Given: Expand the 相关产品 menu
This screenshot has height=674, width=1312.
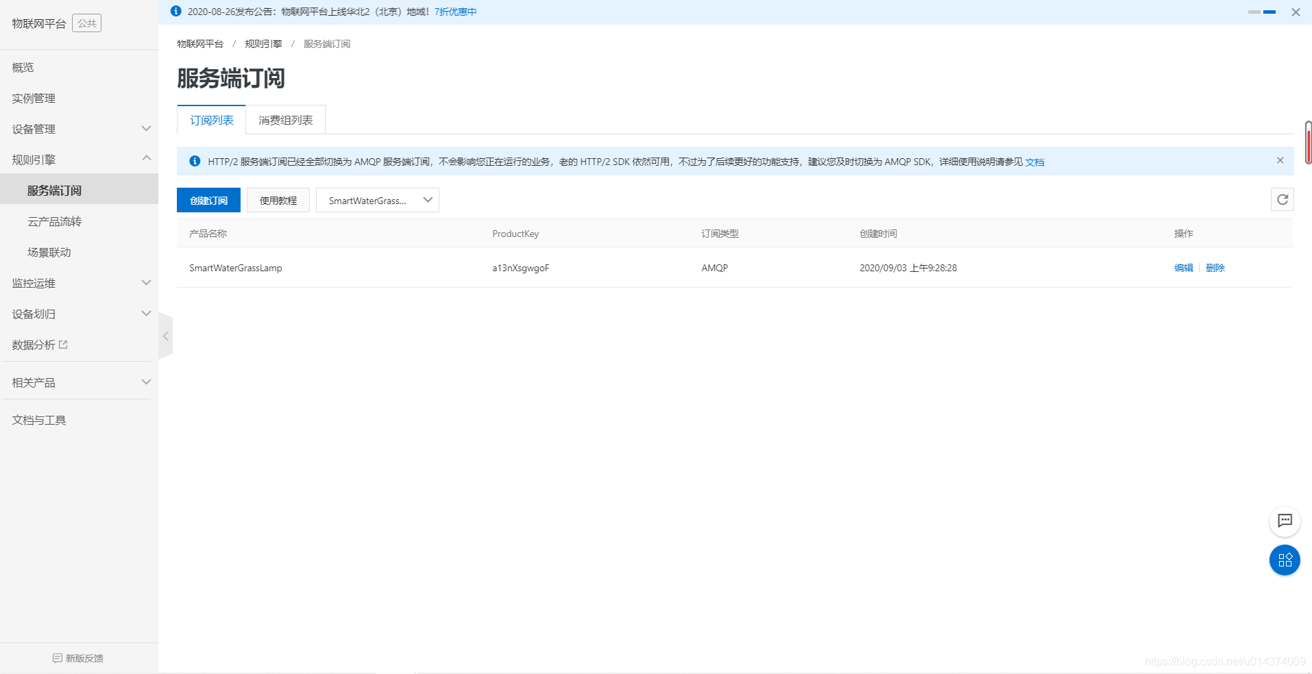Looking at the screenshot, I should click(79, 382).
